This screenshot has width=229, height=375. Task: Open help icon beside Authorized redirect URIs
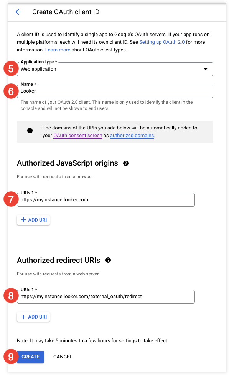pos(108,260)
